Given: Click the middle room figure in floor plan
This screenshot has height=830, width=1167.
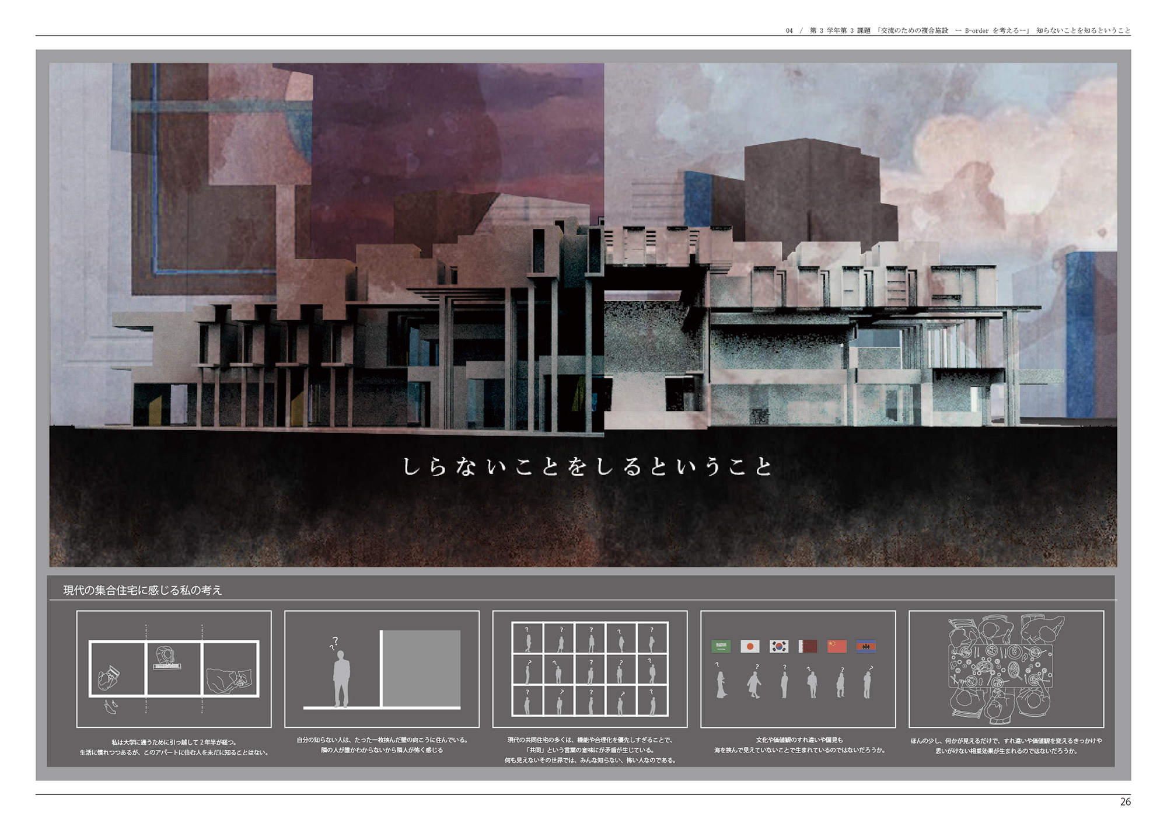Looking at the screenshot, I should (x=167, y=658).
